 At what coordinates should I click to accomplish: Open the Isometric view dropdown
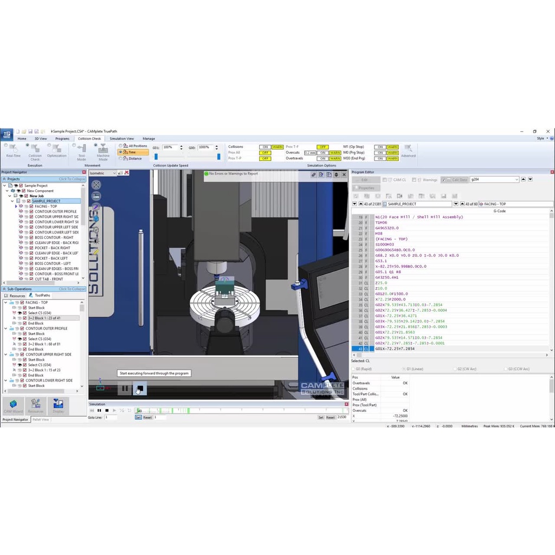114,173
